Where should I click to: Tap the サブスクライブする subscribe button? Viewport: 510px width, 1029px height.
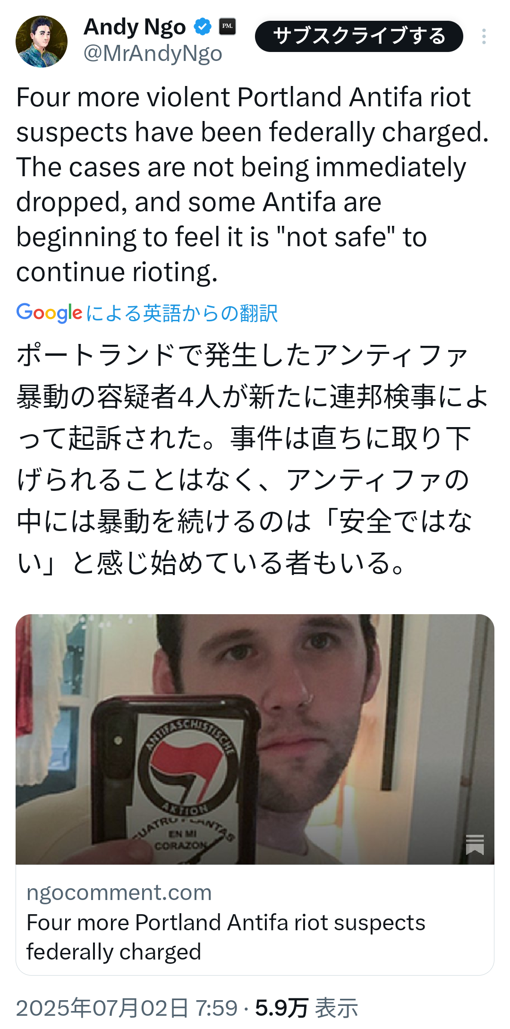point(359,36)
